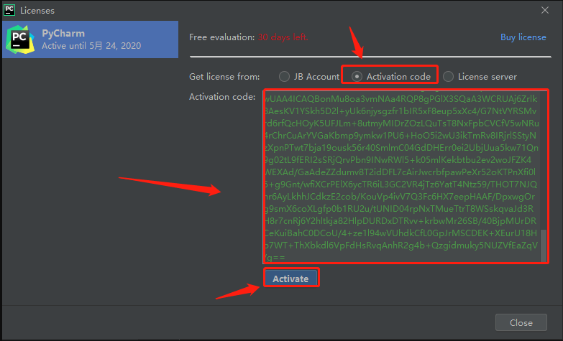Select PyCharm product entry in the list

pyautogui.click(x=90, y=39)
